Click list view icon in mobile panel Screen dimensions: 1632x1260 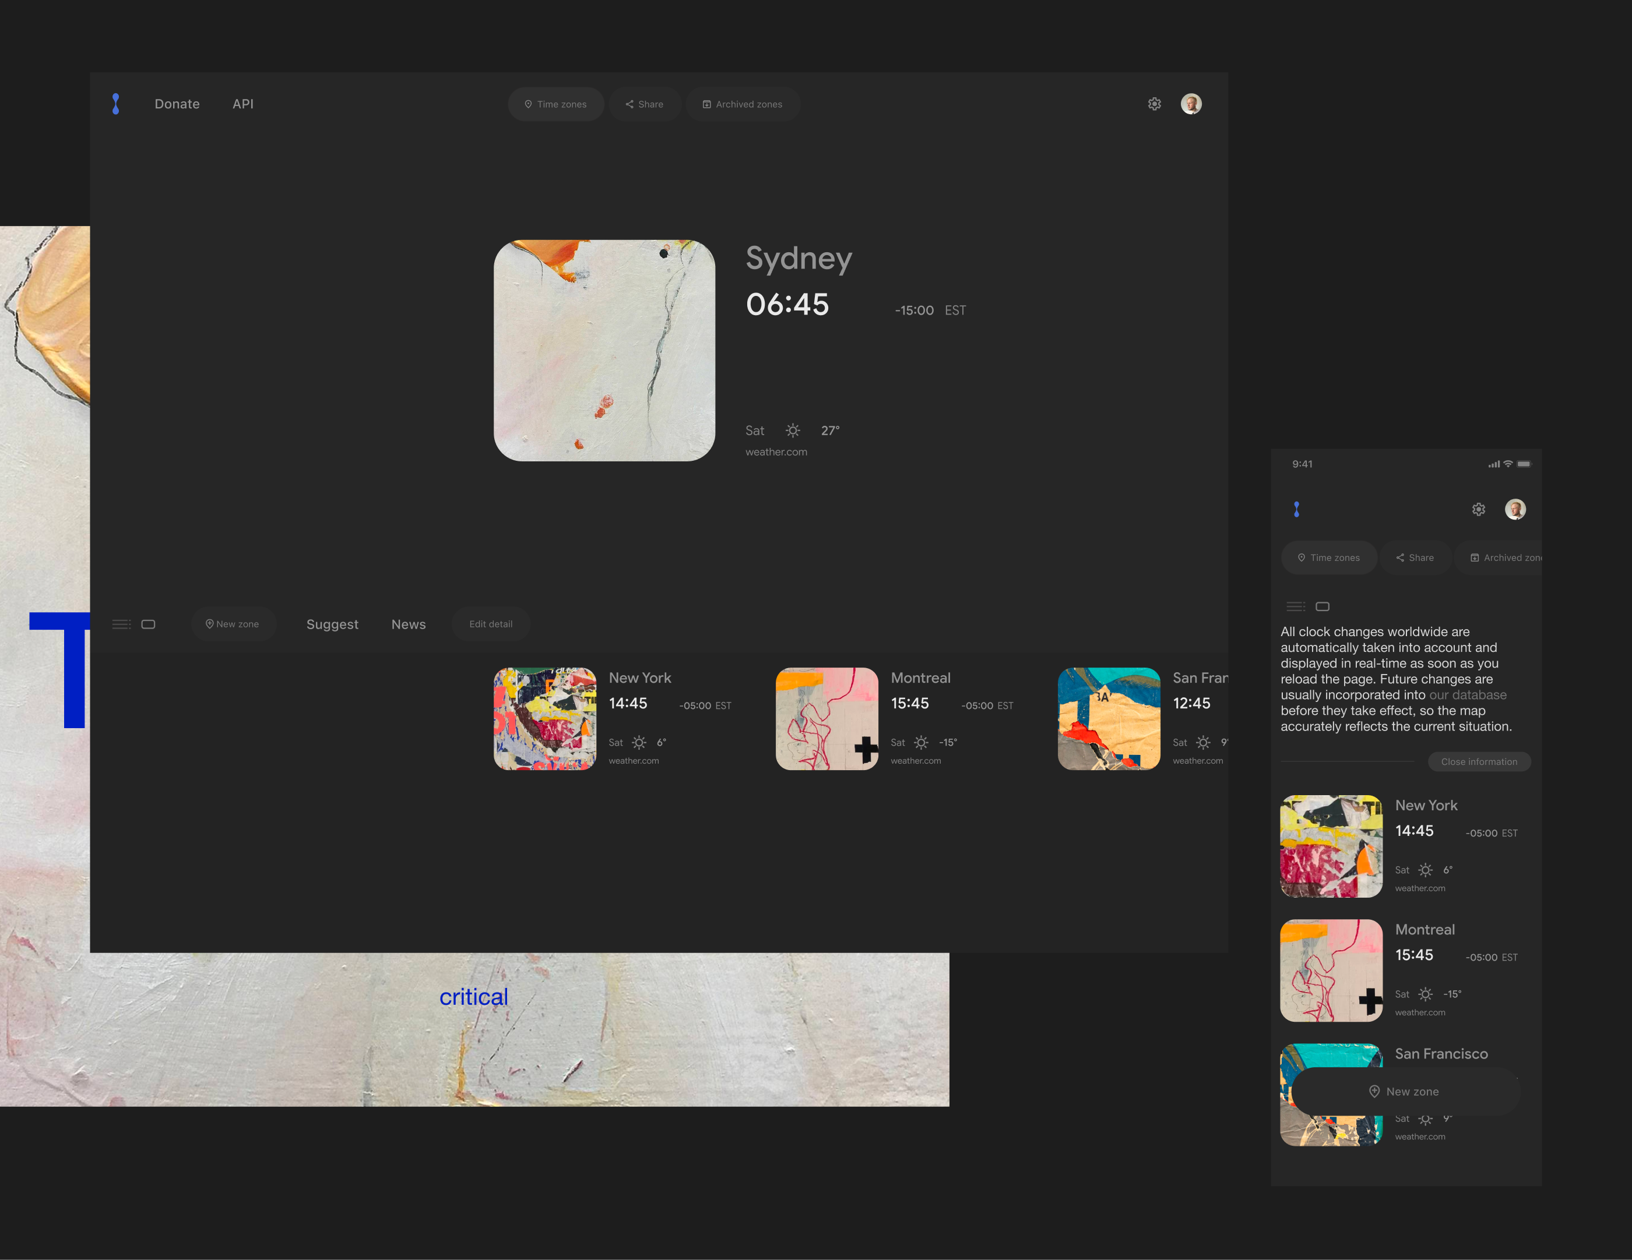(x=1296, y=606)
